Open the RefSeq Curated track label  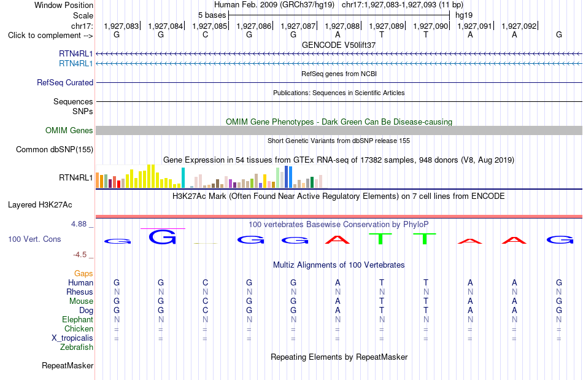(65, 82)
